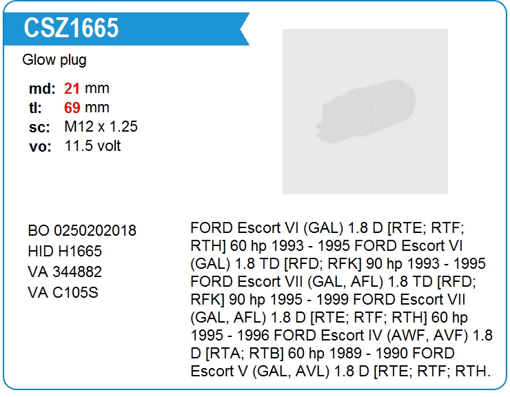The width and height of the screenshot is (510, 397).
Task: Click the md dimension label
Action: (x=41, y=89)
